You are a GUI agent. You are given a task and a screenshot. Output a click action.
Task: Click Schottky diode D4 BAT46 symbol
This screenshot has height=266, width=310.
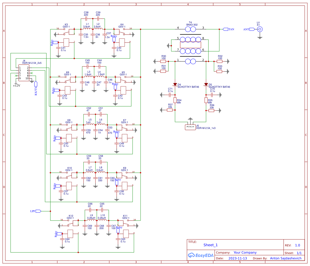[x=175, y=85]
